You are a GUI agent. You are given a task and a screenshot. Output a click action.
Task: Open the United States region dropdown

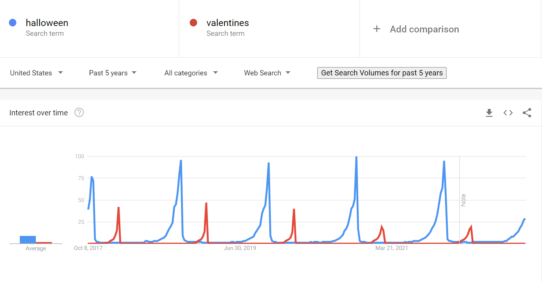tap(37, 73)
